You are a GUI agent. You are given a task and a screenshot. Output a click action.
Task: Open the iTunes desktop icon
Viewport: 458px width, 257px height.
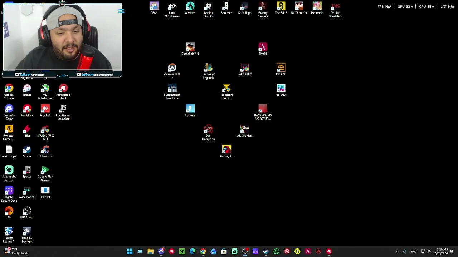point(27,90)
